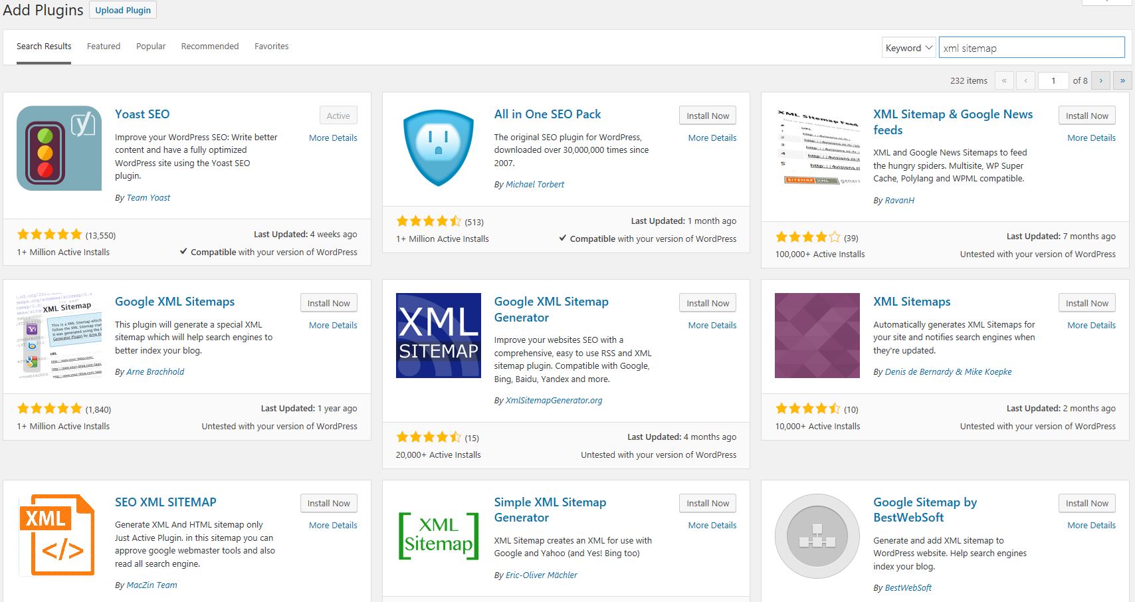Open More Details for Simple XML Sitemap Generator
Viewport: 1135px width, 602px height.
click(x=712, y=525)
